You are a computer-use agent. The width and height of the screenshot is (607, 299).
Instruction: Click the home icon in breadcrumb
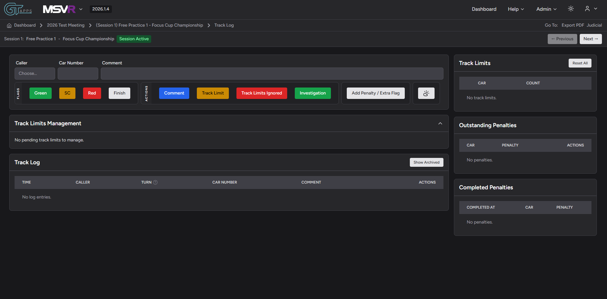(x=9, y=25)
